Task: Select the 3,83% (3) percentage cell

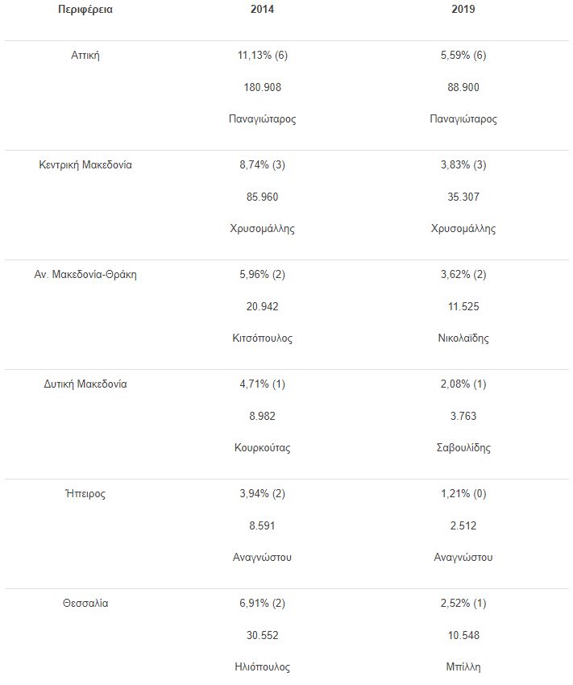Action: [463, 164]
